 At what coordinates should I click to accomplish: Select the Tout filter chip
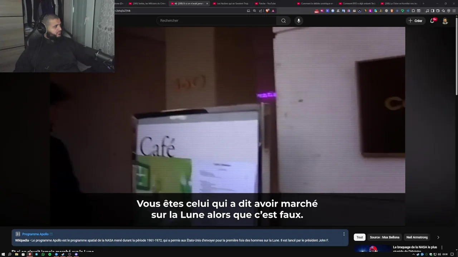click(x=360, y=237)
